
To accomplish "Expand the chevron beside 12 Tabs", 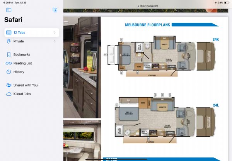I will coord(55,32).
